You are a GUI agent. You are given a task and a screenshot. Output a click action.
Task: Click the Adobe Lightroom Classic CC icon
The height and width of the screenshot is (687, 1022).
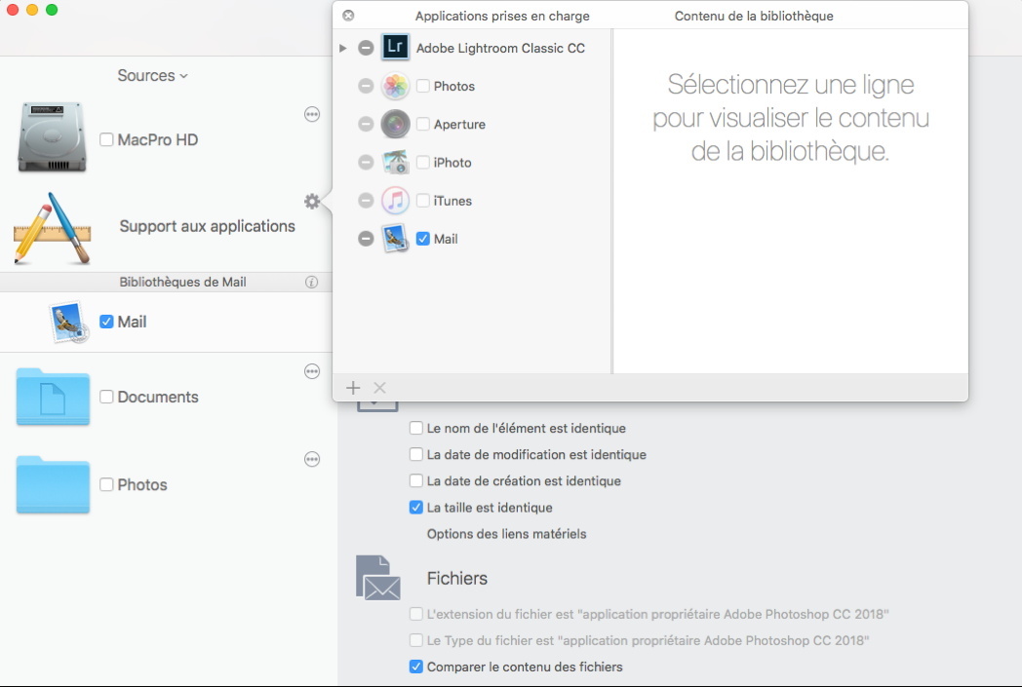point(395,47)
